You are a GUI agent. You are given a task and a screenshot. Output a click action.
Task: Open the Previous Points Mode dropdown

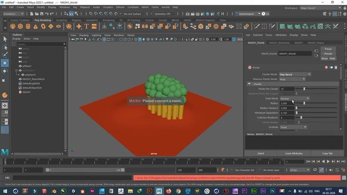point(292,79)
